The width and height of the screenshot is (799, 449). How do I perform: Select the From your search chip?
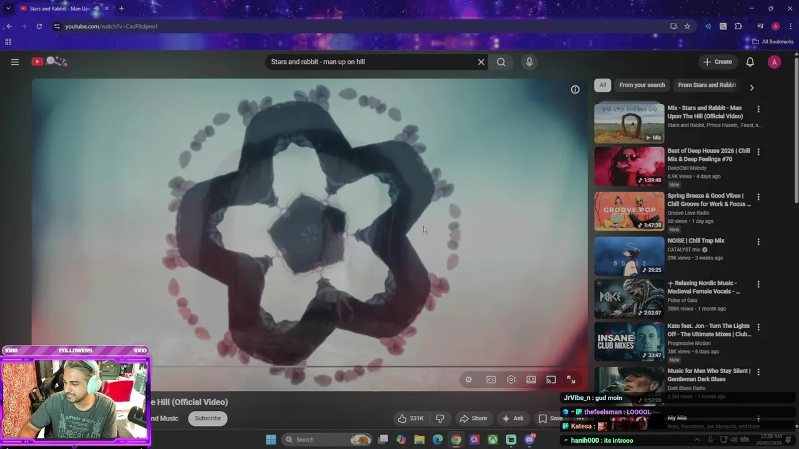(642, 85)
